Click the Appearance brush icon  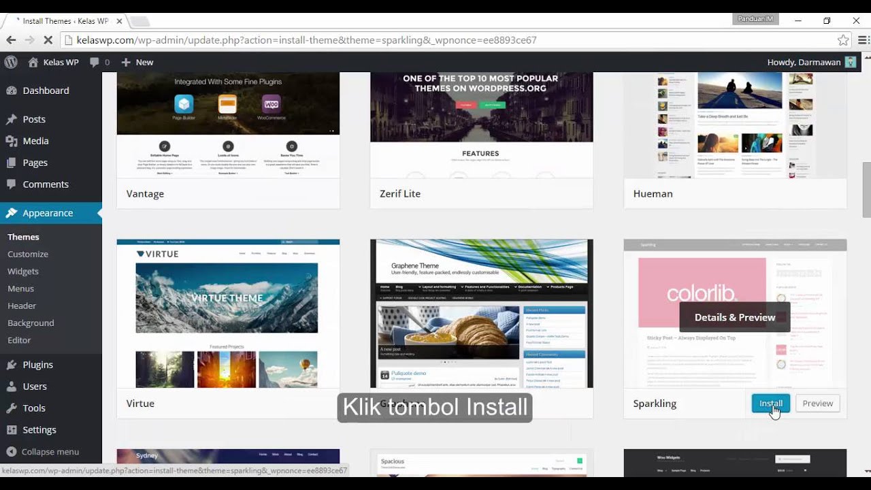coord(11,213)
